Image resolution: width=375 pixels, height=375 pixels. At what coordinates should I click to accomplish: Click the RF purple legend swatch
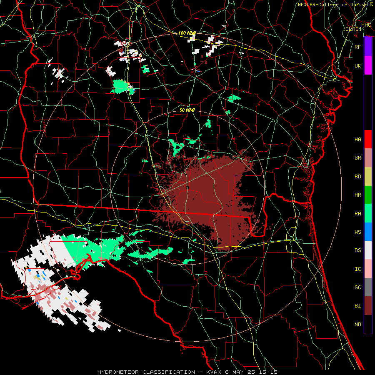[x=368, y=47]
